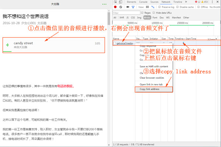Sort by the Name column header
This screenshot has height=147, width=221.
[x=116, y=38]
